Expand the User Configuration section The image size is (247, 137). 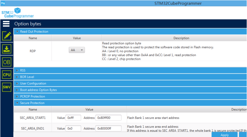(x=130, y=83)
